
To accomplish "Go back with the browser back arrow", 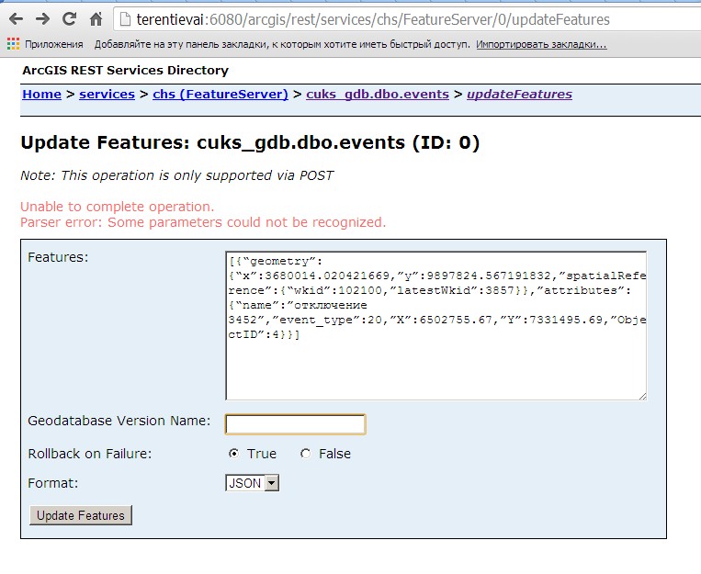I will coord(17,19).
